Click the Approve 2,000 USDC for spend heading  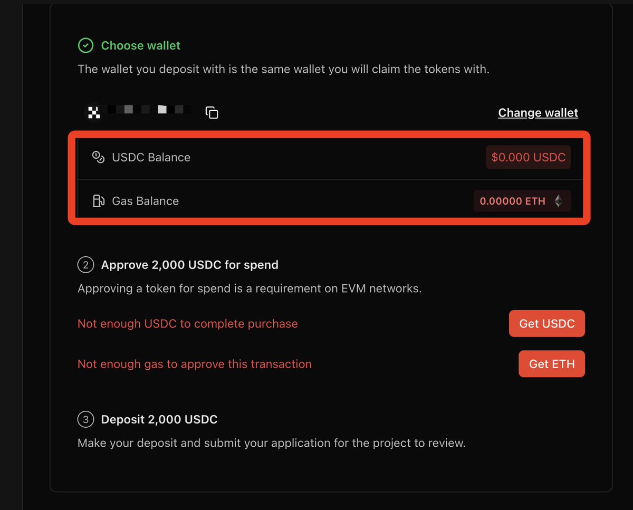coord(190,265)
